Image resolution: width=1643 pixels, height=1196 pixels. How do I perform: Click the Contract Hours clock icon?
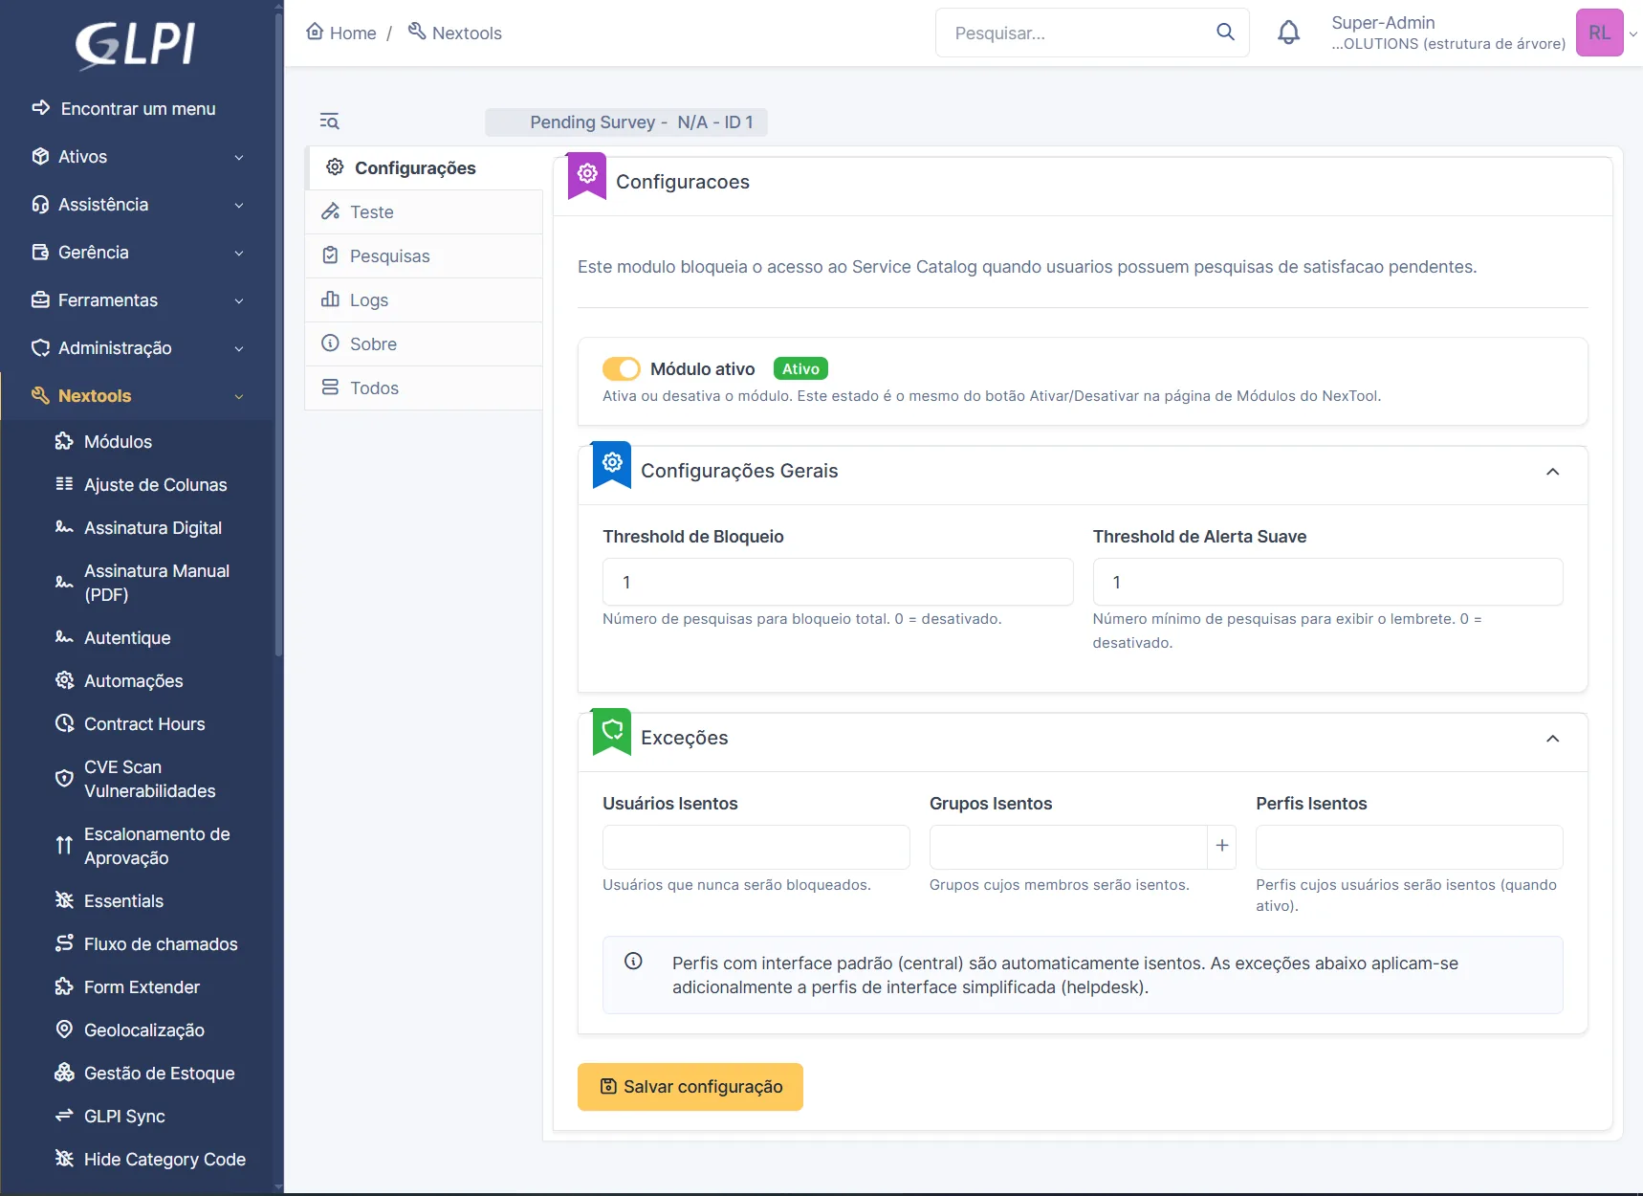[x=64, y=723]
